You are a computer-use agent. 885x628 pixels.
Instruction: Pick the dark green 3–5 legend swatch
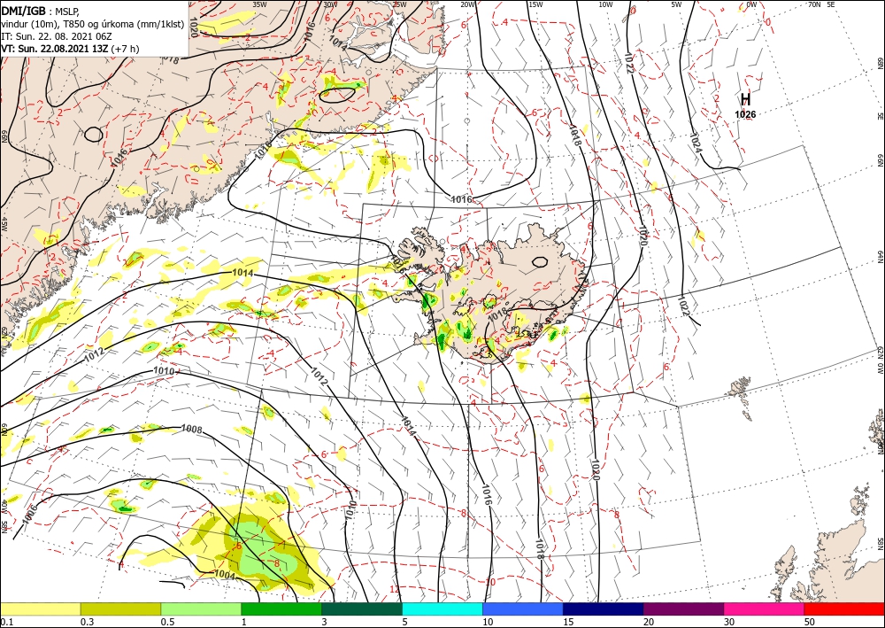pos(362,609)
